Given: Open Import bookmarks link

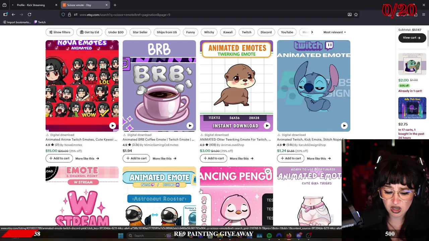Looking at the screenshot, I should 17,22.
